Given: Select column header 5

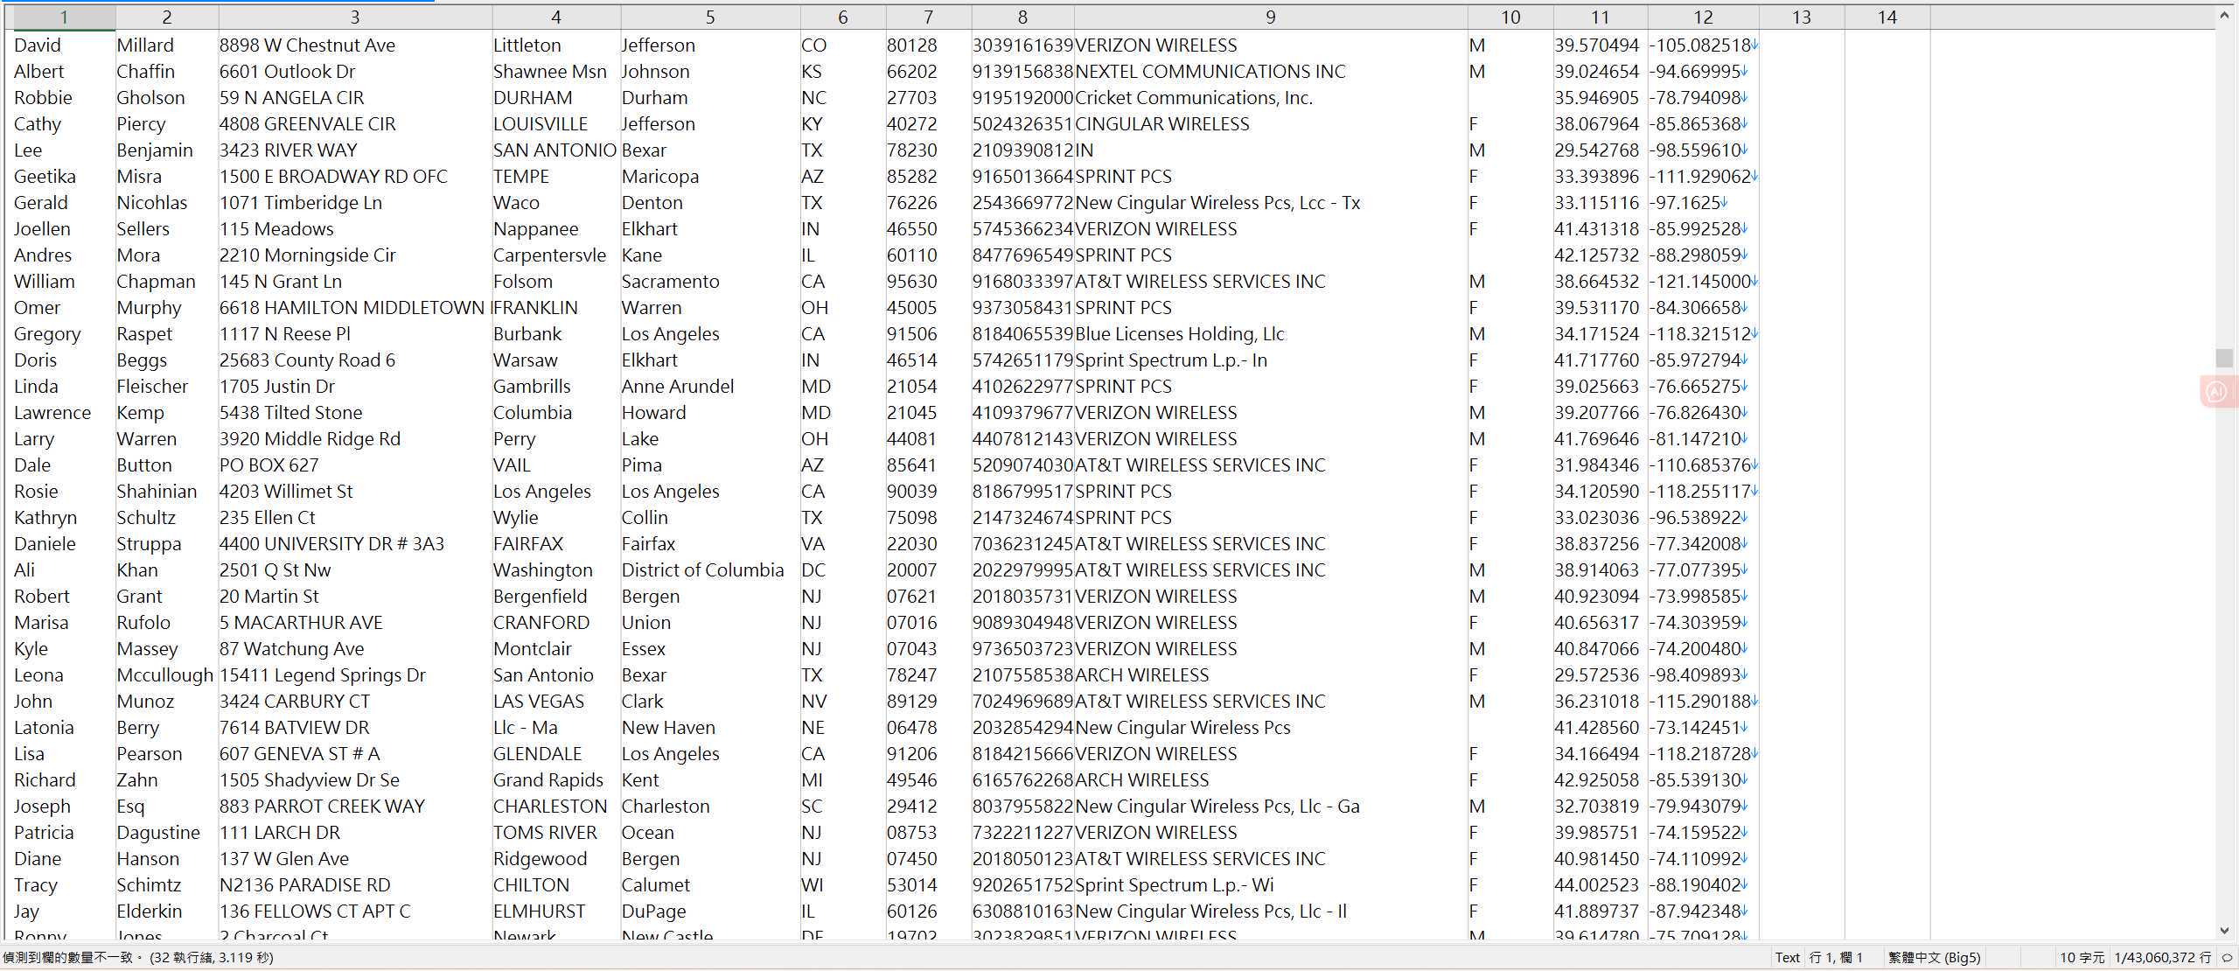Looking at the screenshot, I should coord(710,17).
